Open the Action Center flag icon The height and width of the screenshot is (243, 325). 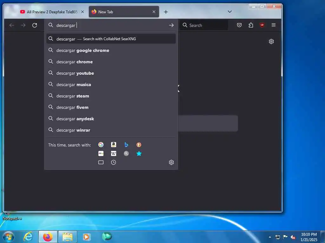click(x=285, y=237)
